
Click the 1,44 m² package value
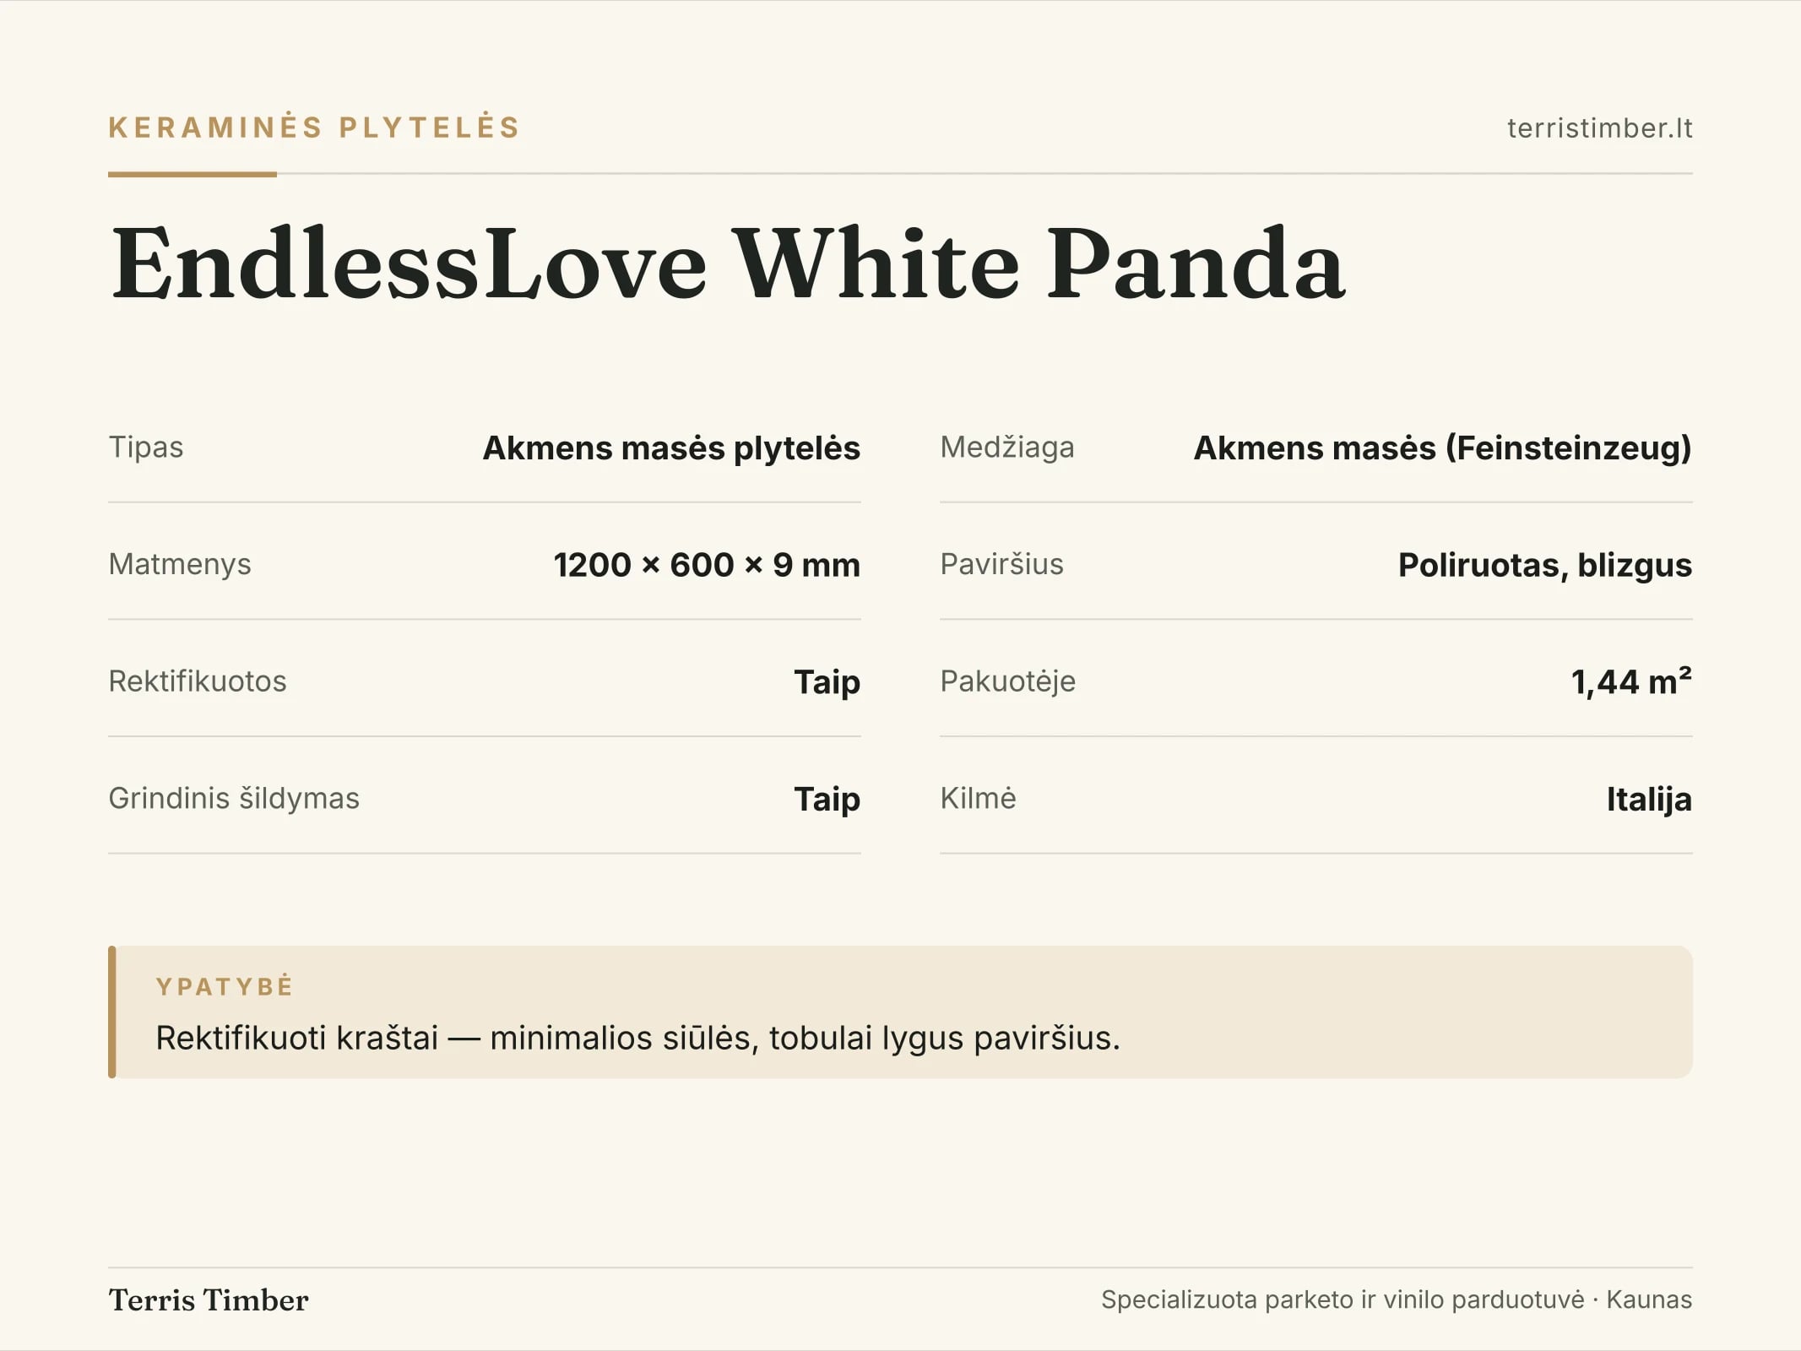tap(1631, 681)
